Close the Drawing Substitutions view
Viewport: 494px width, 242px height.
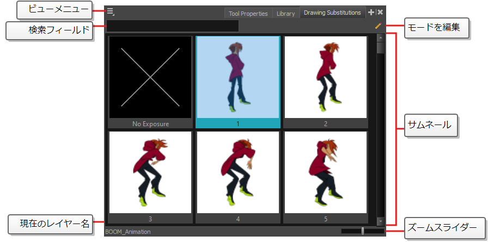coord(380,13)
